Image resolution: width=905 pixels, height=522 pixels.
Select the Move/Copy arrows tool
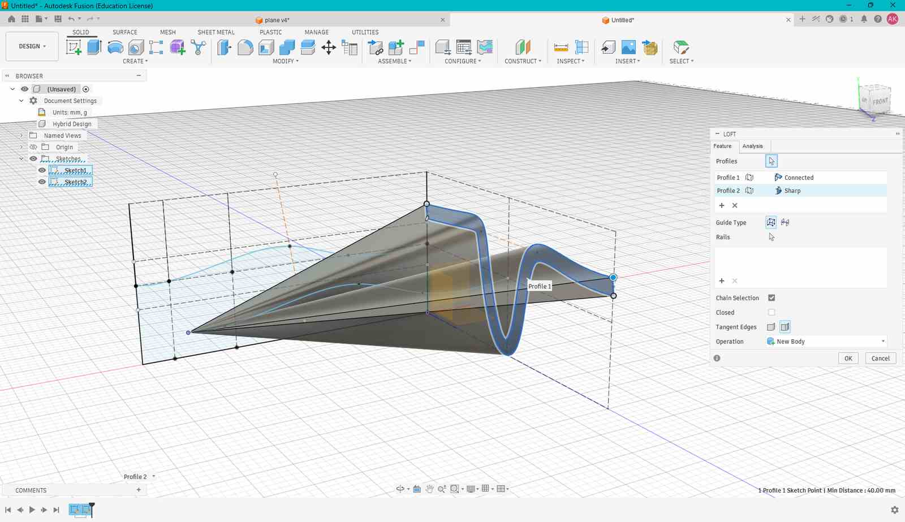click(x=329, y=48)
